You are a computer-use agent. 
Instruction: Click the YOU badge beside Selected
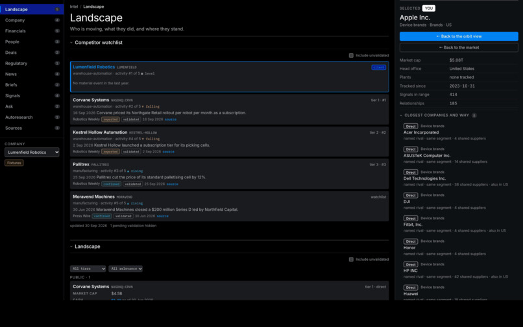pos(429,8)
